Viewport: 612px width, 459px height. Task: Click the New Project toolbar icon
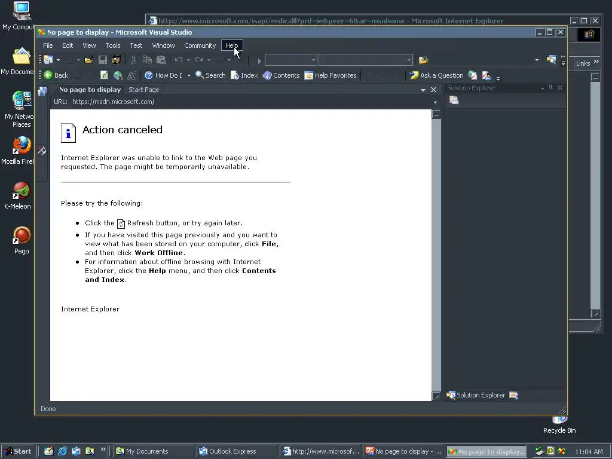48,60
